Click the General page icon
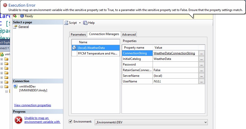This screenshot has width=246, height=129. coord(15,27)
